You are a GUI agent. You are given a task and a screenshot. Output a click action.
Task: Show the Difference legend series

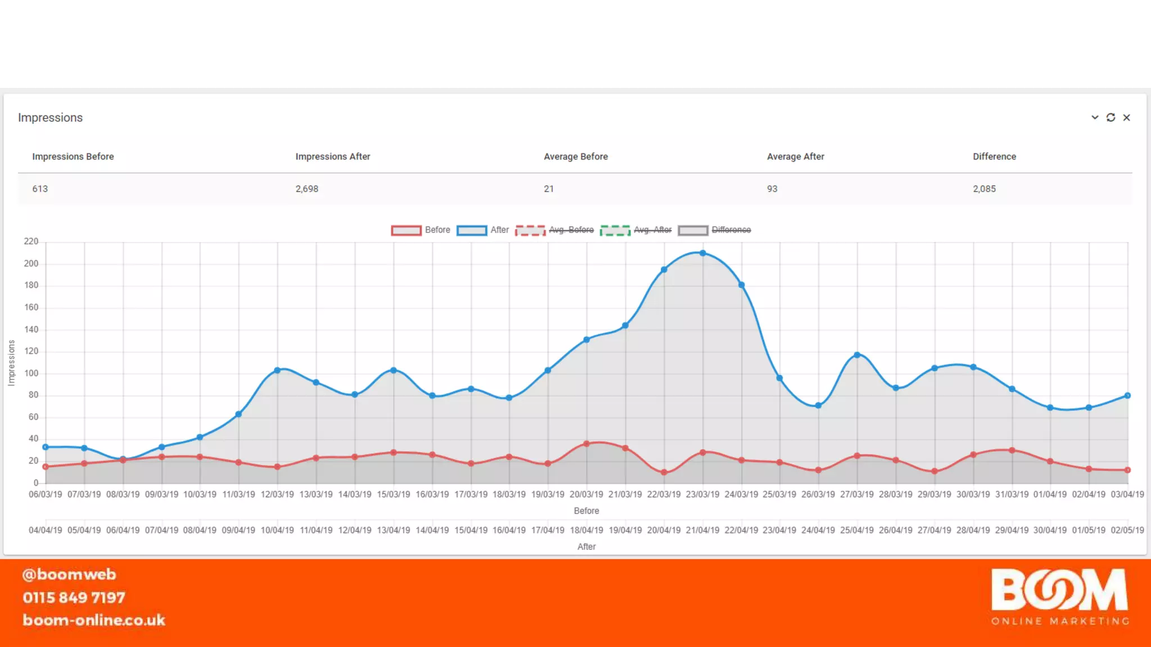[731, 230]
